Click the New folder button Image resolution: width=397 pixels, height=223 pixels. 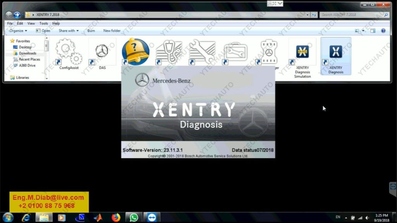coord(112,31)
